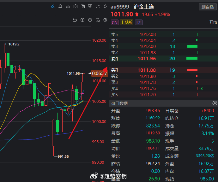
Task: Click the chart layout window icon
Action: coord(98,20)
